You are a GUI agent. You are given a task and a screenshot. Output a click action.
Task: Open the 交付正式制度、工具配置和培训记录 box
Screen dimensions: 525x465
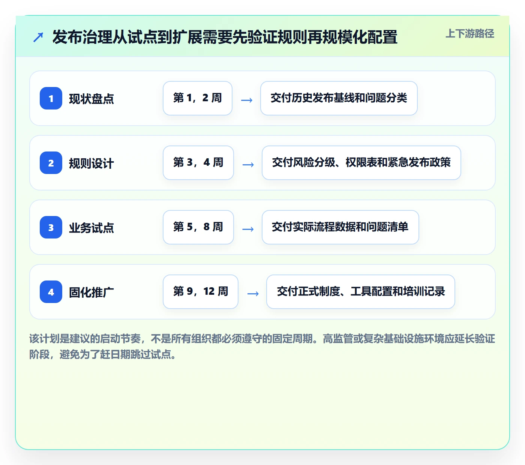[x=361, y=292]
